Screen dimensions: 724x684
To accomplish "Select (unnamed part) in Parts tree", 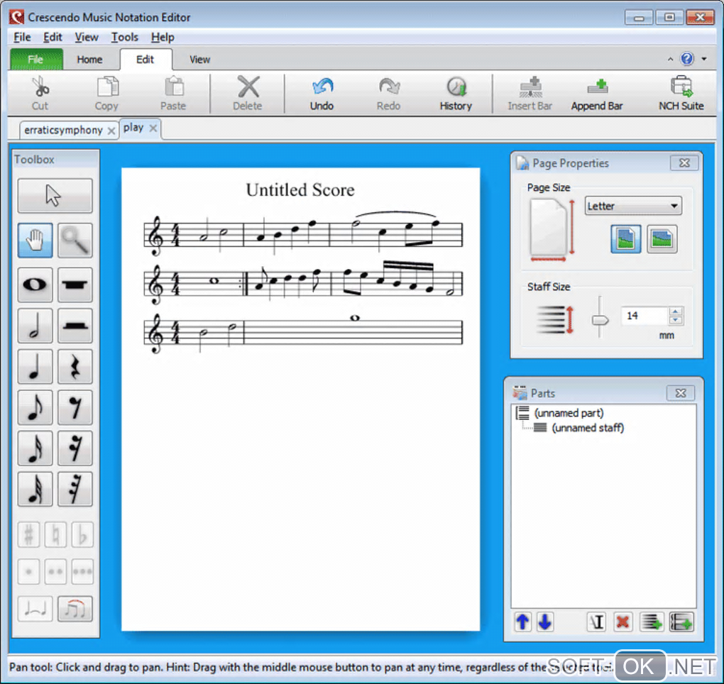I will click(569, 413).
